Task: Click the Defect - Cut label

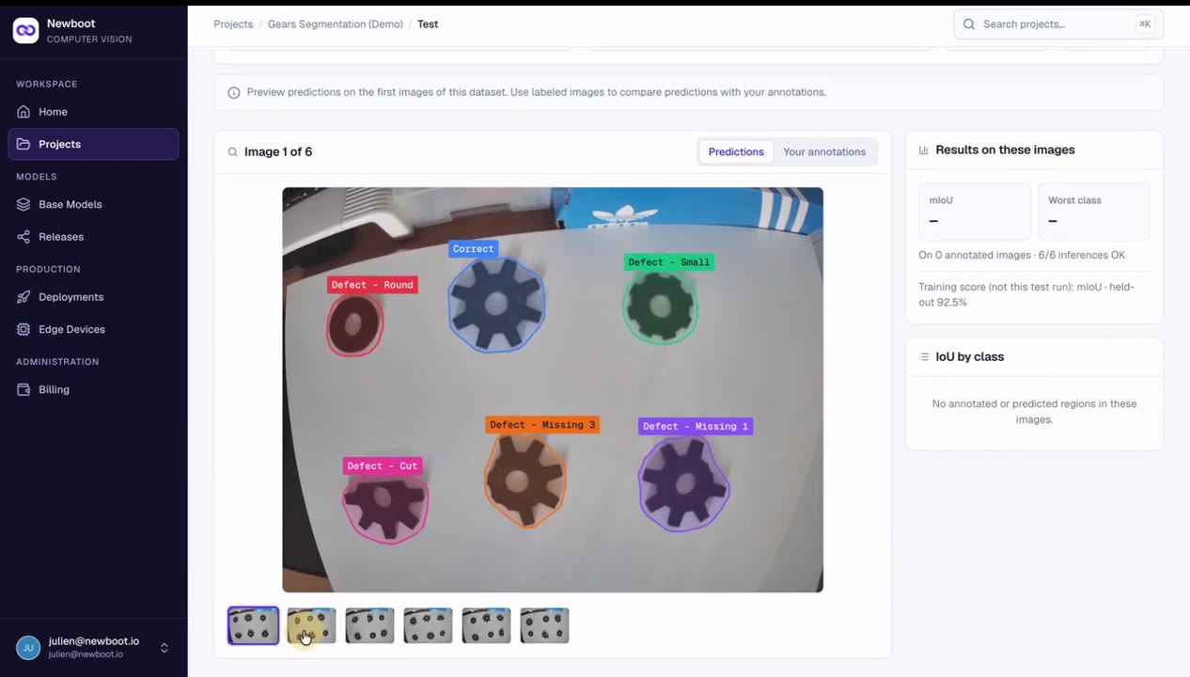Action: coord(383,466)
